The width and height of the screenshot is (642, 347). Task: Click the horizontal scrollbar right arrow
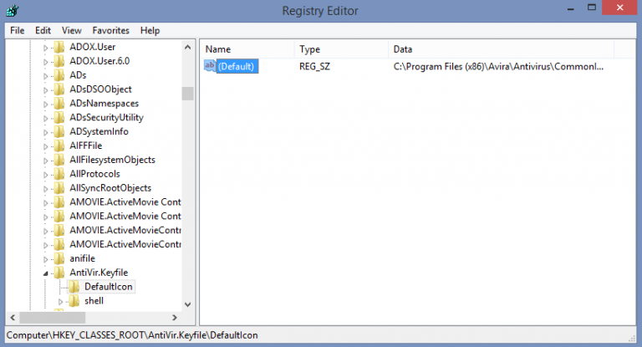(176, 318)
